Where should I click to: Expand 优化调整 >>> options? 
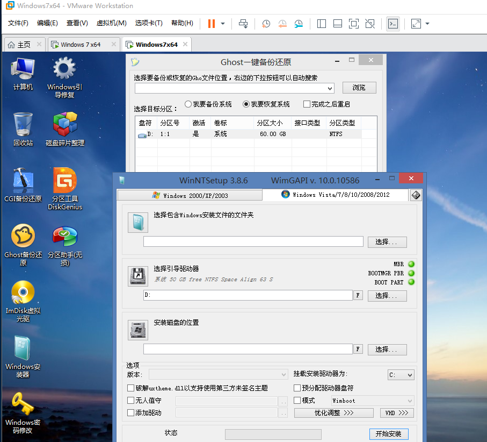(x=334, y=413)
